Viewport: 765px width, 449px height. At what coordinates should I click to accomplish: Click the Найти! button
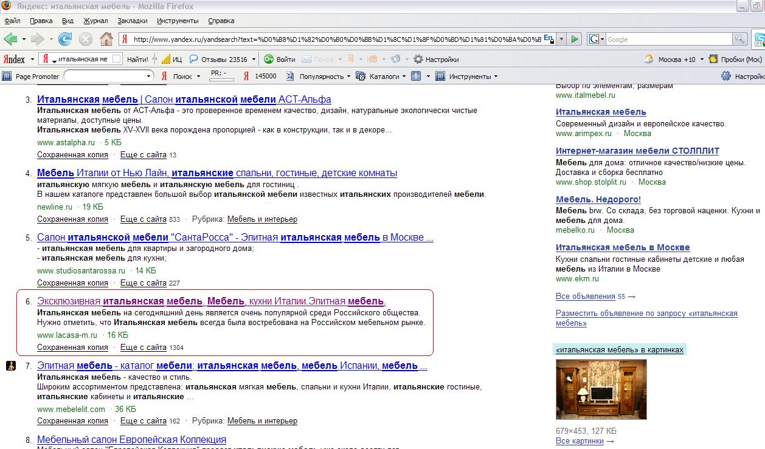[x=138, y=59]
